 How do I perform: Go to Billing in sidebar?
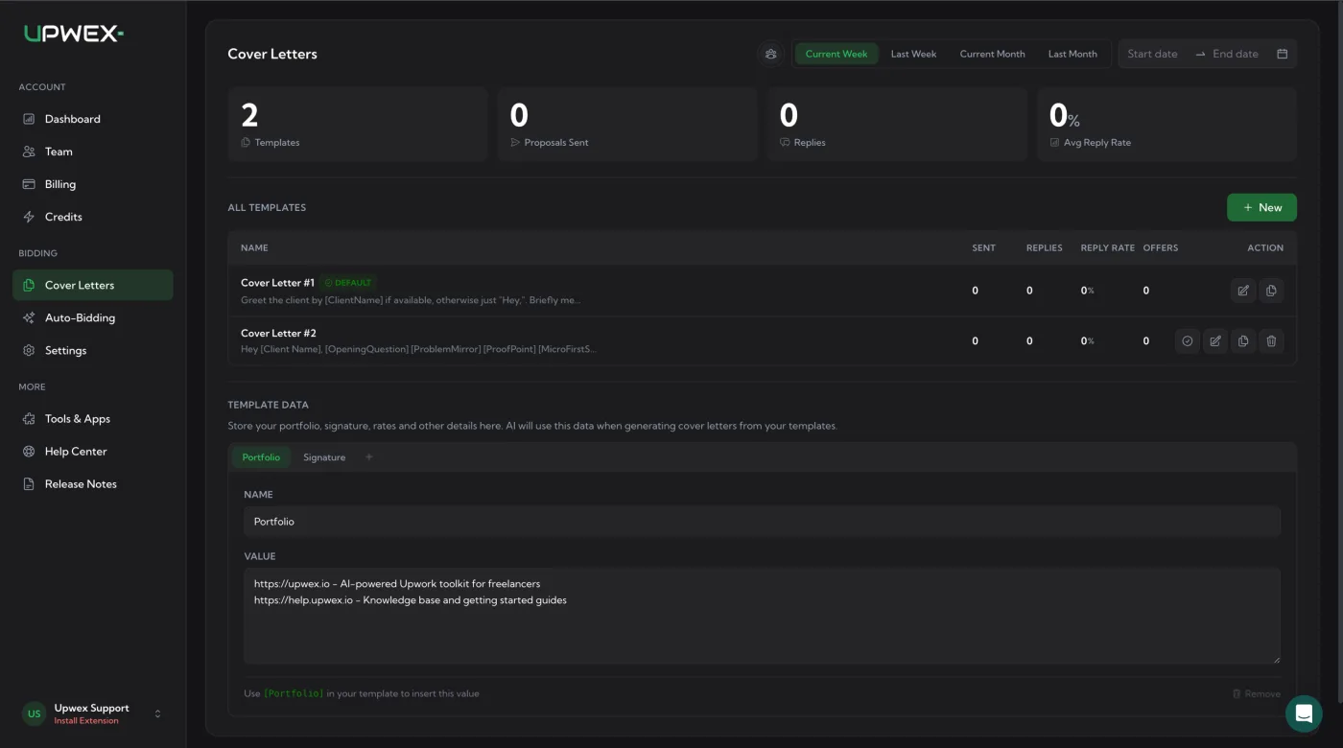93,184
